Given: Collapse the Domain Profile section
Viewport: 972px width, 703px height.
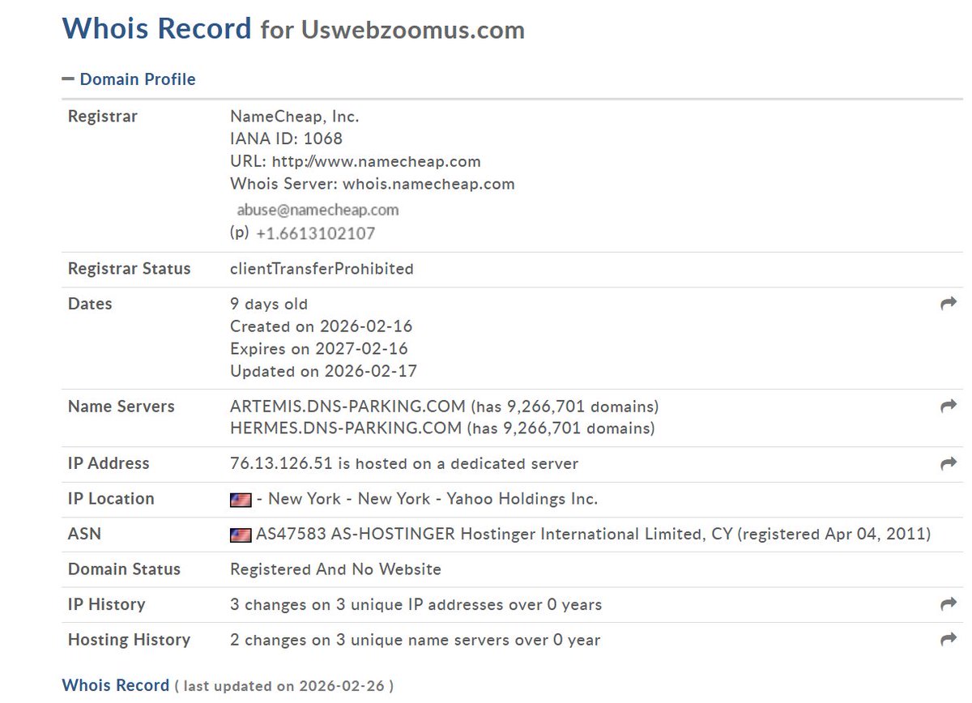Looking at the screenshot, I should pyautogui.click(x=129, y=79).
